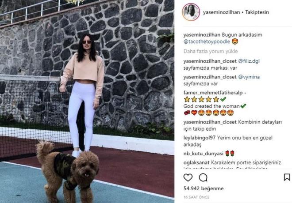Toggle Takiptesin following status
The width and height of the screenshot is (292, 203).
(x=257, y=12)
